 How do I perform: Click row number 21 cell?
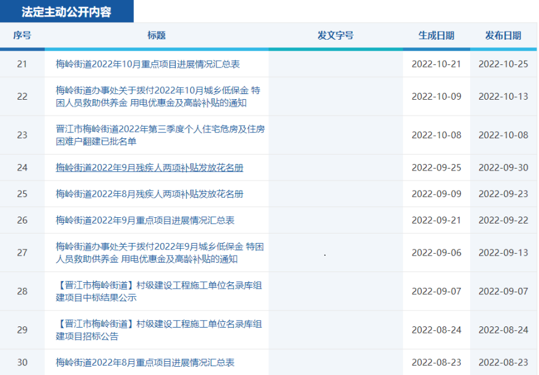tap(22, 64)
